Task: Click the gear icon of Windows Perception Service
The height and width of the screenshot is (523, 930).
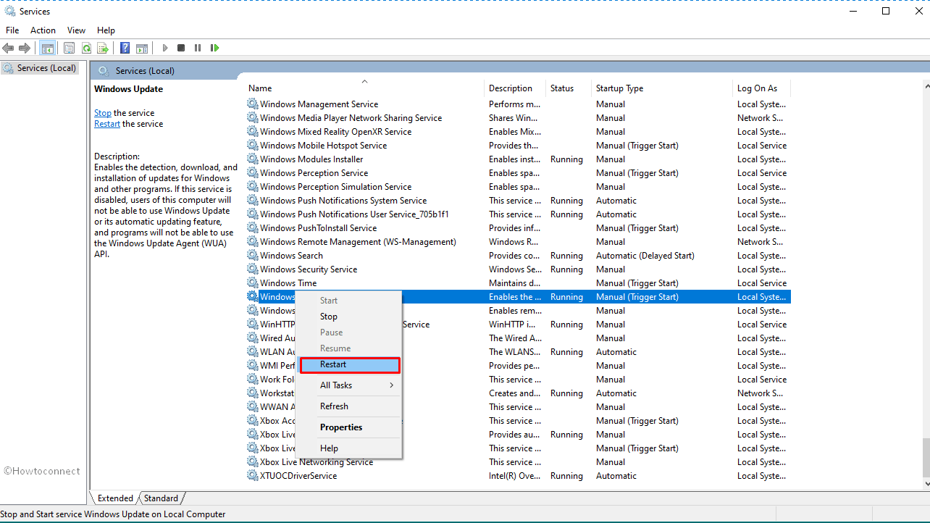Action: [252, 172]
